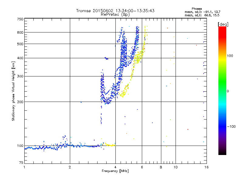Screen dimensions: 243x182
Task: Click the black bottom end of the colorbar
Action: [x=222, y=153]
